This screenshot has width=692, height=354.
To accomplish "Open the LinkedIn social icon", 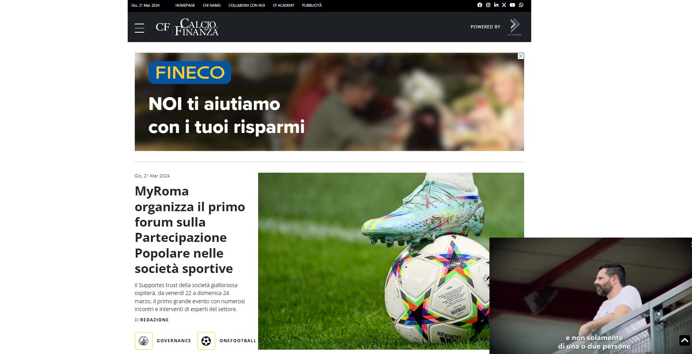I will (x=496, y=5).
